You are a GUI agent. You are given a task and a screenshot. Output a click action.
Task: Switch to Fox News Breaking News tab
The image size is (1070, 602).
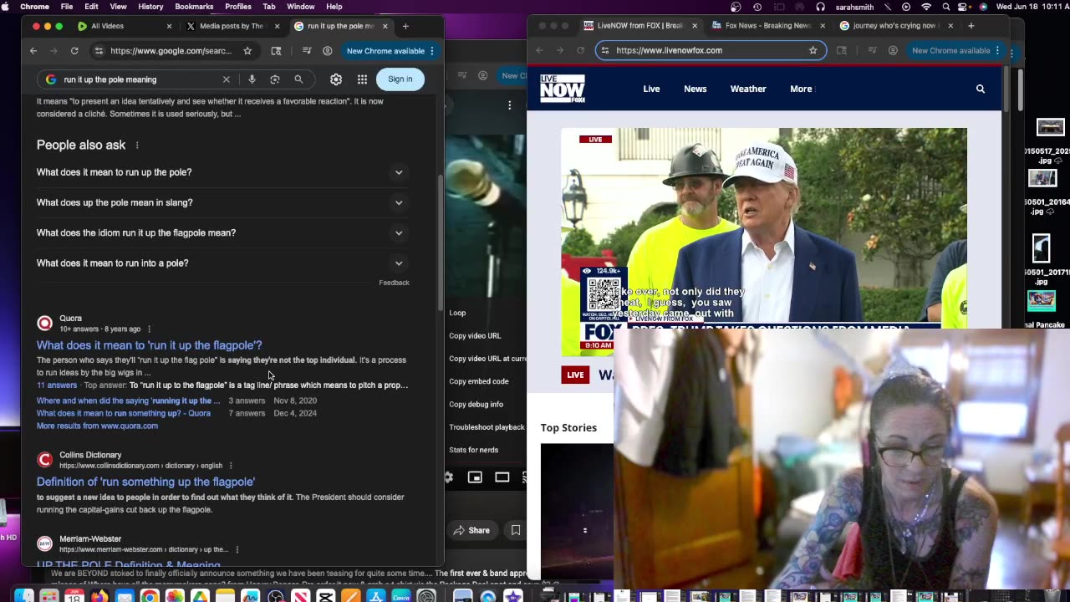767,26
